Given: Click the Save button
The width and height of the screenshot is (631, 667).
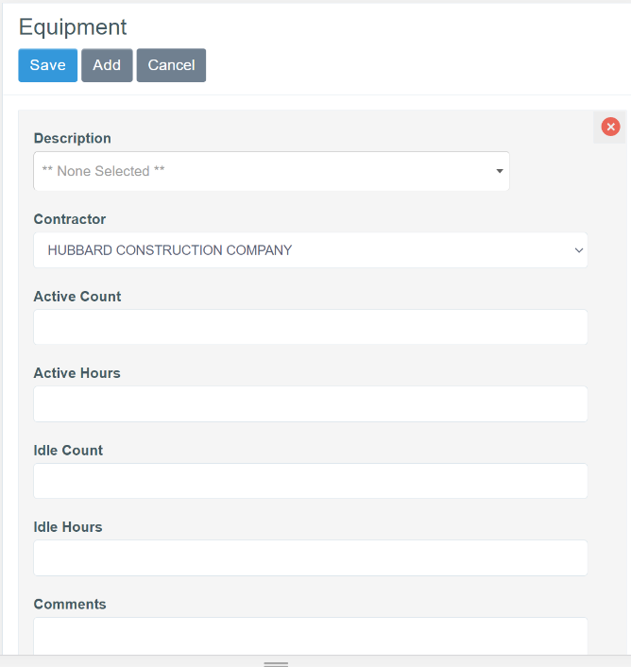Looking at the screenshot, I should pyautogui.click(x=47, y=65).
